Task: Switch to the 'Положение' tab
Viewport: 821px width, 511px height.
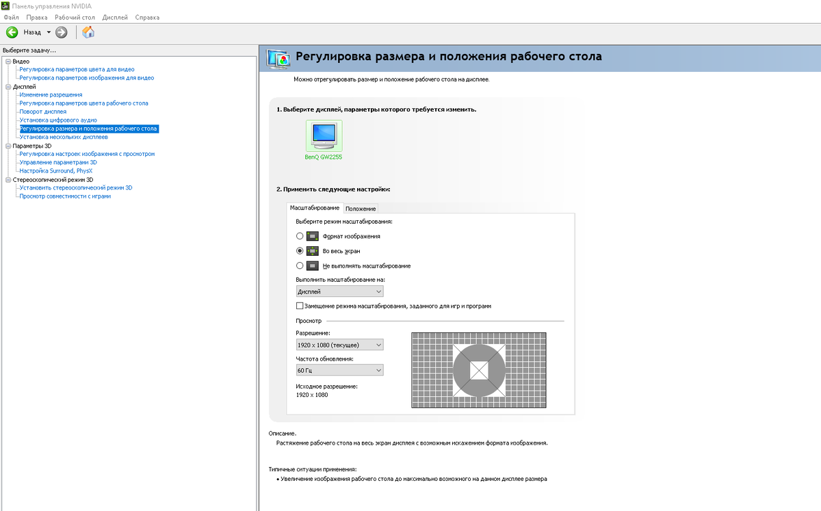Action: click(360, 209)
